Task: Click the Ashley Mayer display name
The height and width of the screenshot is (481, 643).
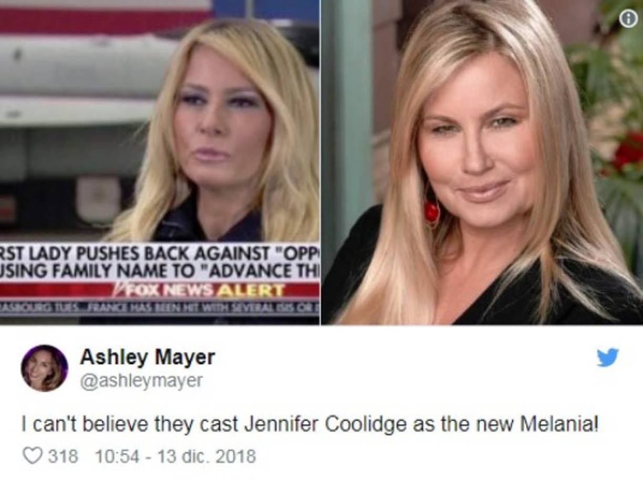Action: pyautogui.click(x=148, y=357)
